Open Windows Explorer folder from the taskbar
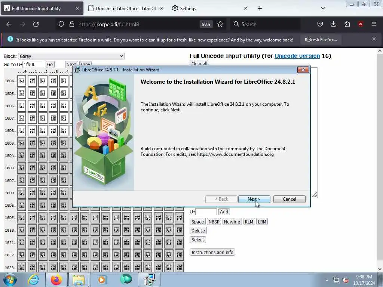This screenshot has height=287, width=383. 78,280
